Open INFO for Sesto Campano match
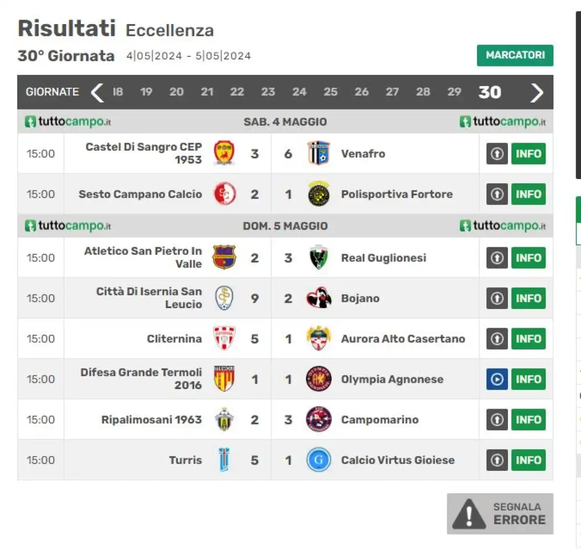581x550 pixels. click(x=528, y=194)
